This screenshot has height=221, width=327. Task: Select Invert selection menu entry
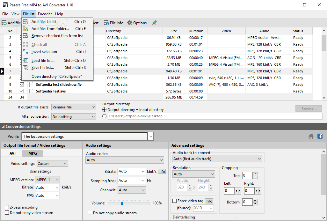[x=44, y=52]
